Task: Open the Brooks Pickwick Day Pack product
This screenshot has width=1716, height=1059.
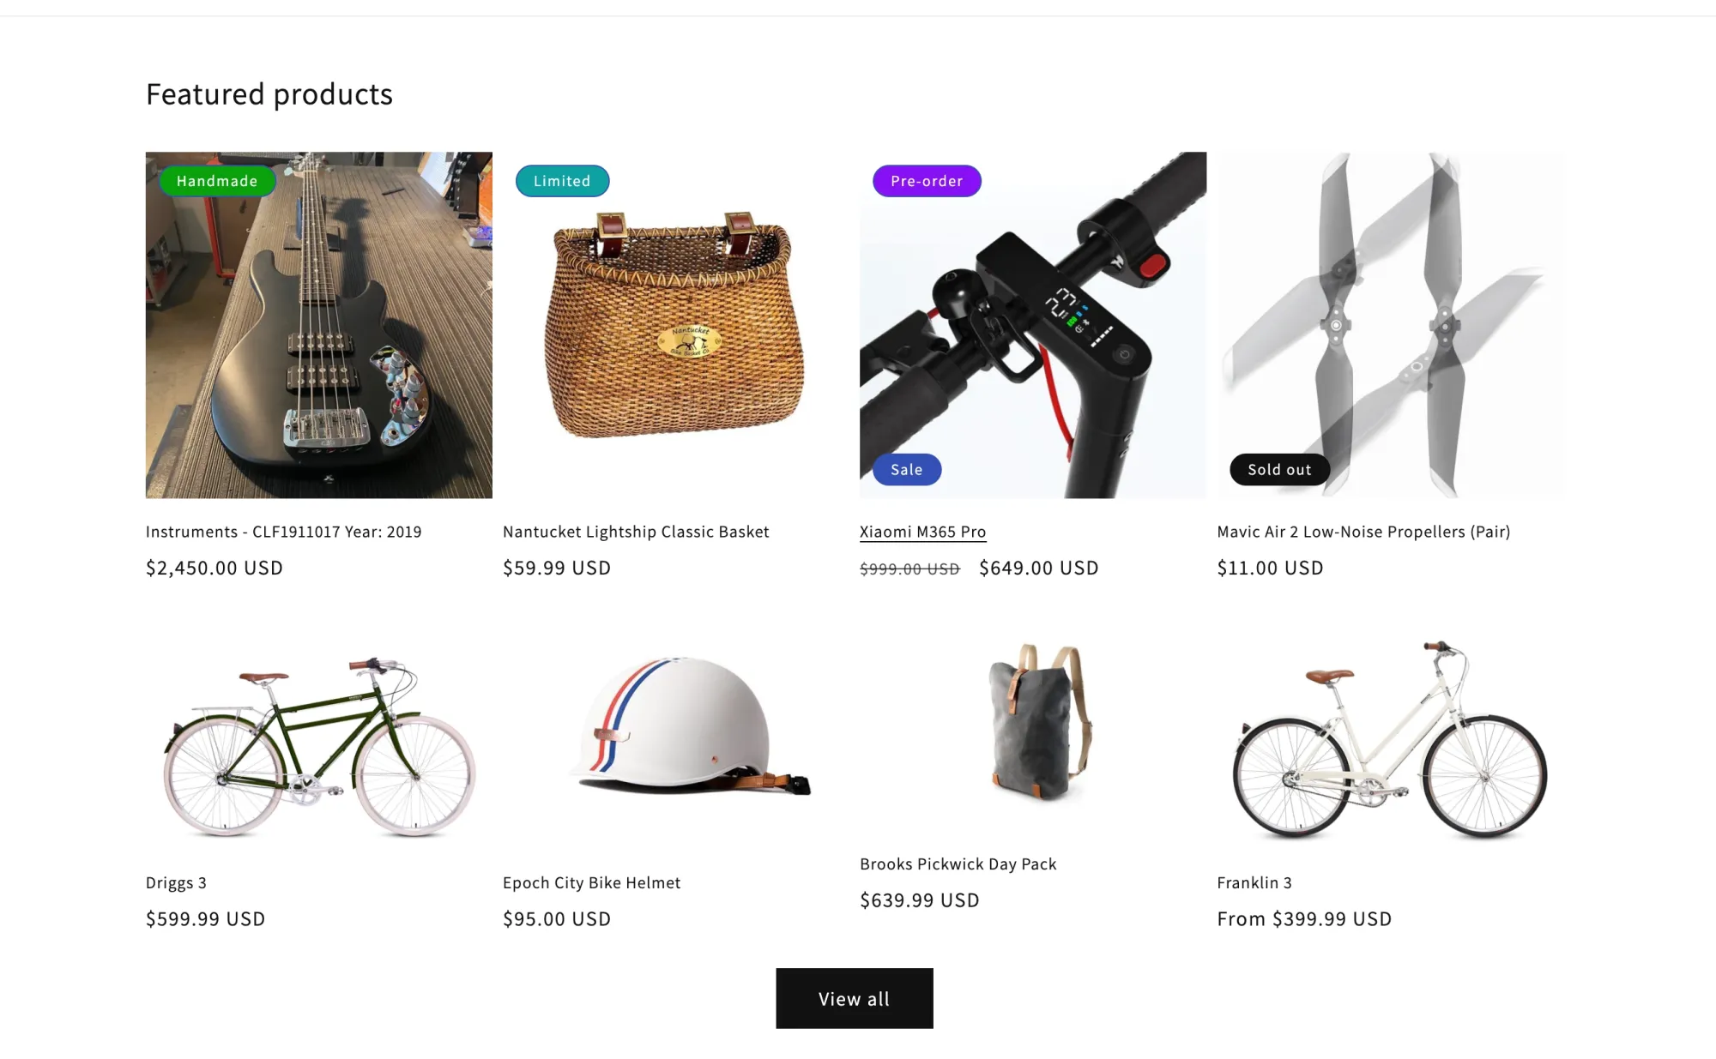Action: coord(958,863)
